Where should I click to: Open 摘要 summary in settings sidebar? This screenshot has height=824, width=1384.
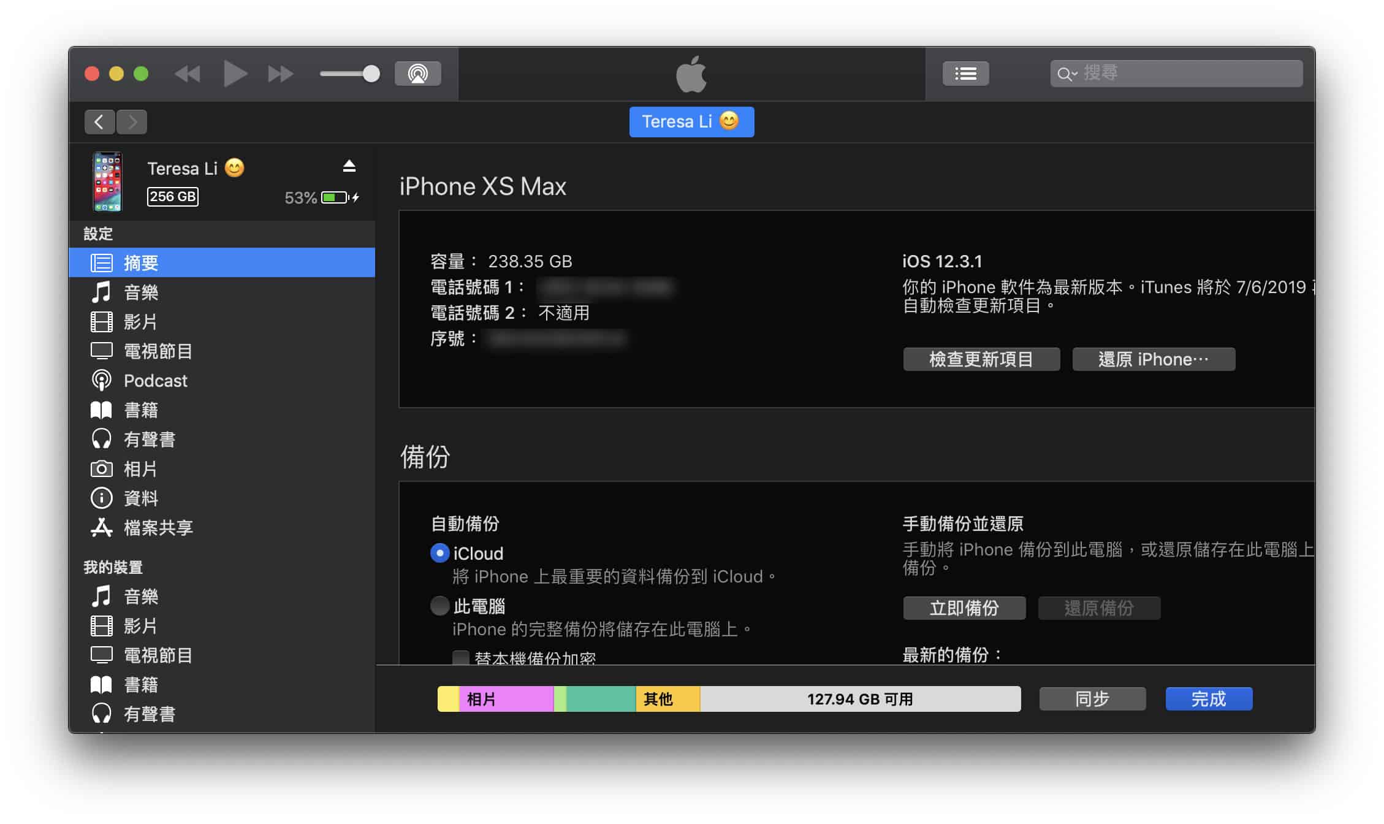tap(222, 262)
